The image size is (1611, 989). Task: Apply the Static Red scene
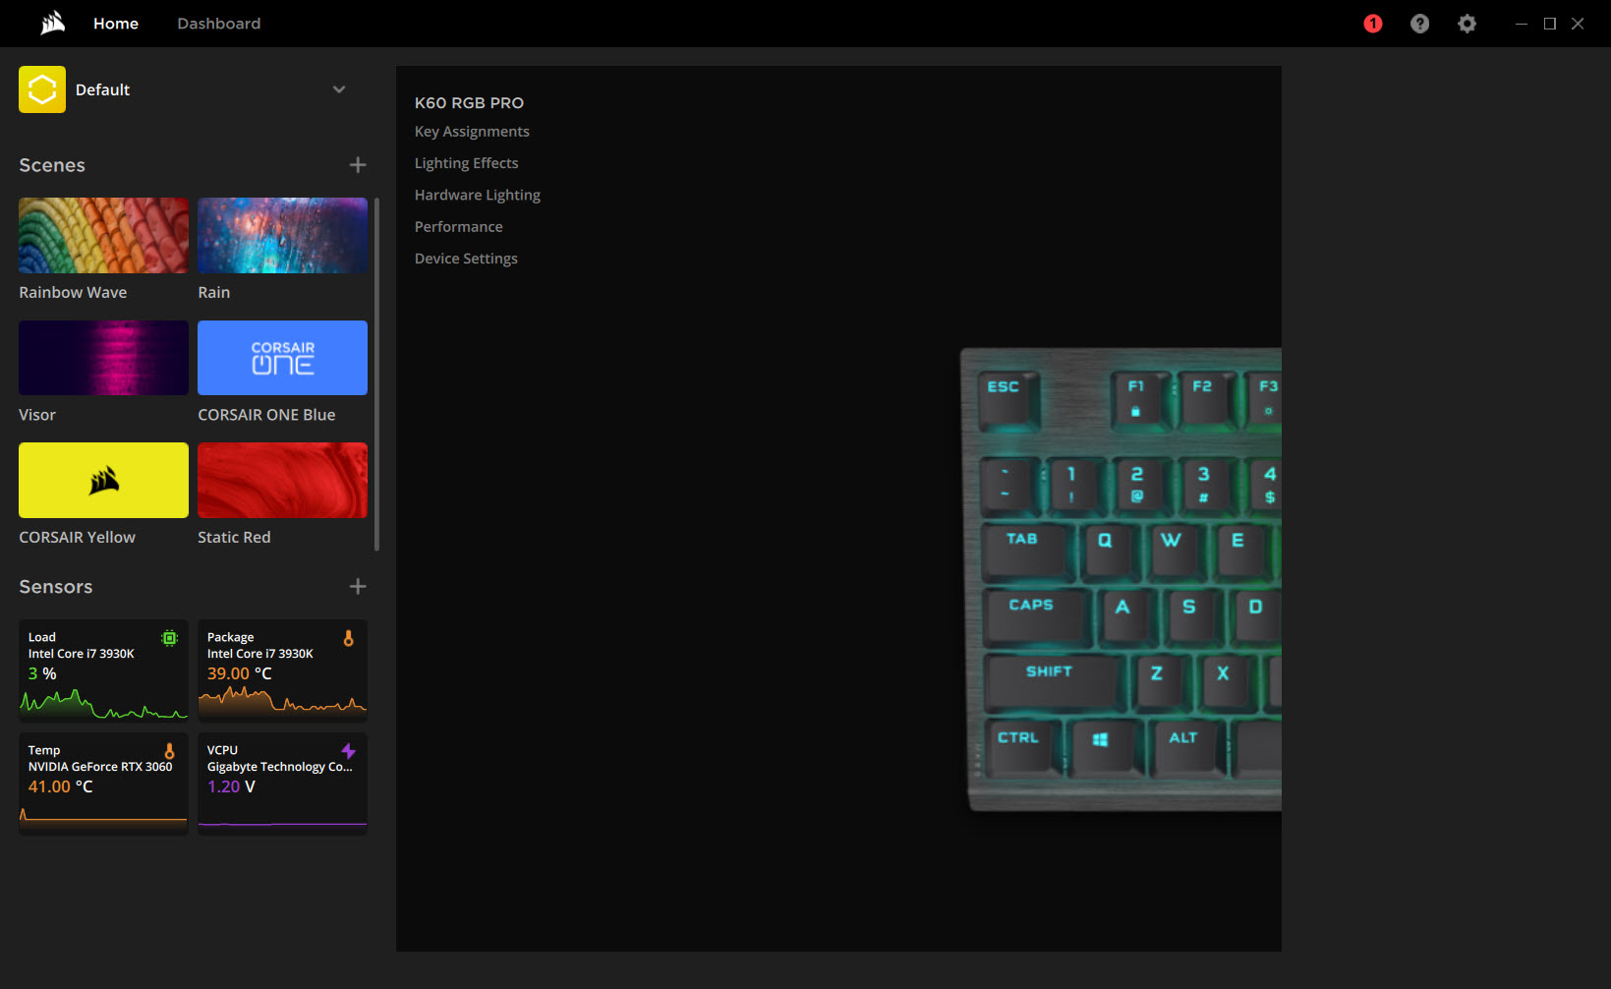tap(282, 480)
